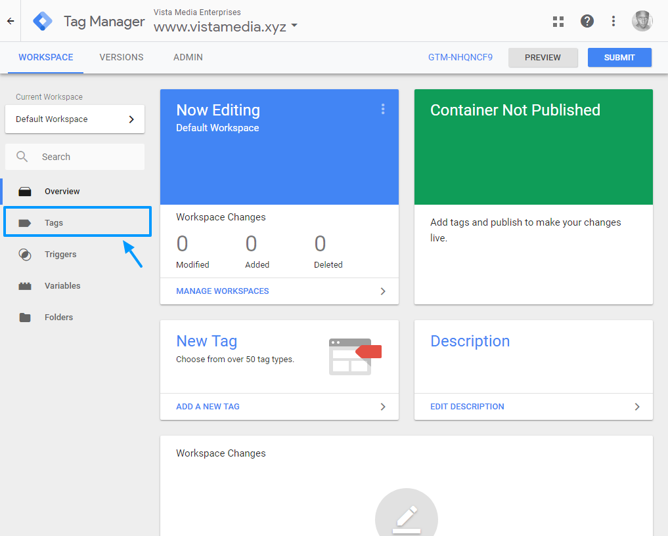668x536 pixels.
Task: Open the Default Workspace selector
Action: point(75,119)
